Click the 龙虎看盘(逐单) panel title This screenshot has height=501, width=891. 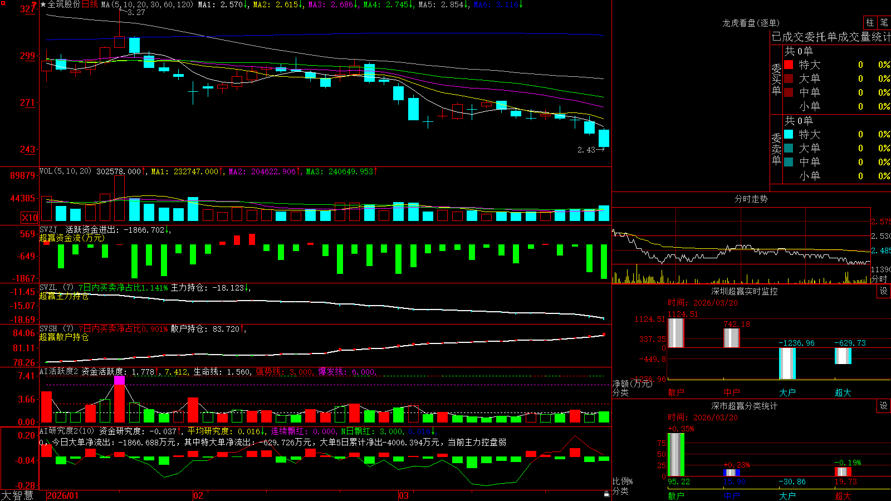point(751,23)
